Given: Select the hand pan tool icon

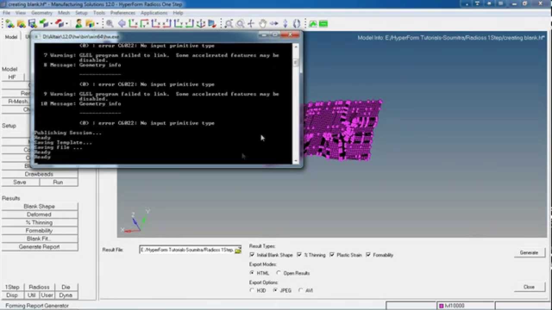Looking at the screenshot, I should 263,23.
